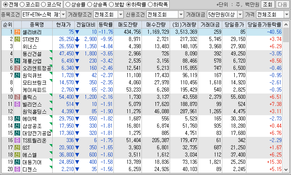Click the down triangle icon in 케이씨피드 row
This screenshot has height=175, width=291.
click(x=77, y=90)
